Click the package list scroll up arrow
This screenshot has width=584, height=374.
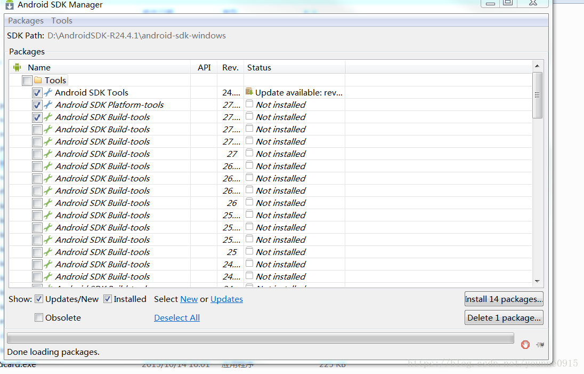pos(537,66)
